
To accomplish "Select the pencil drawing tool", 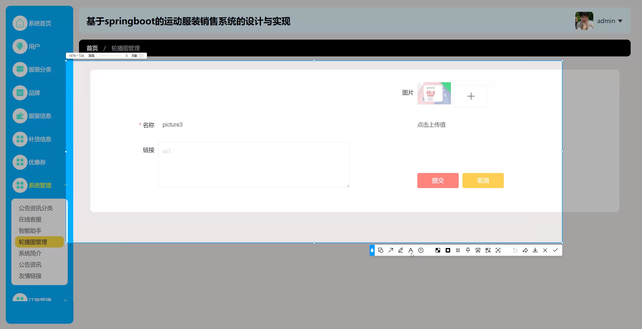I will (x=401, y=250).
